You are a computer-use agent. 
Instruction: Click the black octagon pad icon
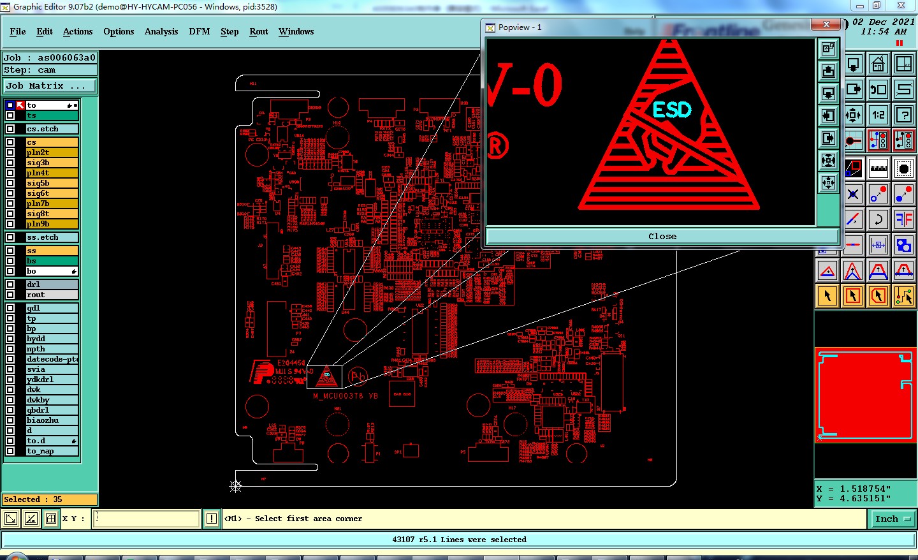click(904, 168)
